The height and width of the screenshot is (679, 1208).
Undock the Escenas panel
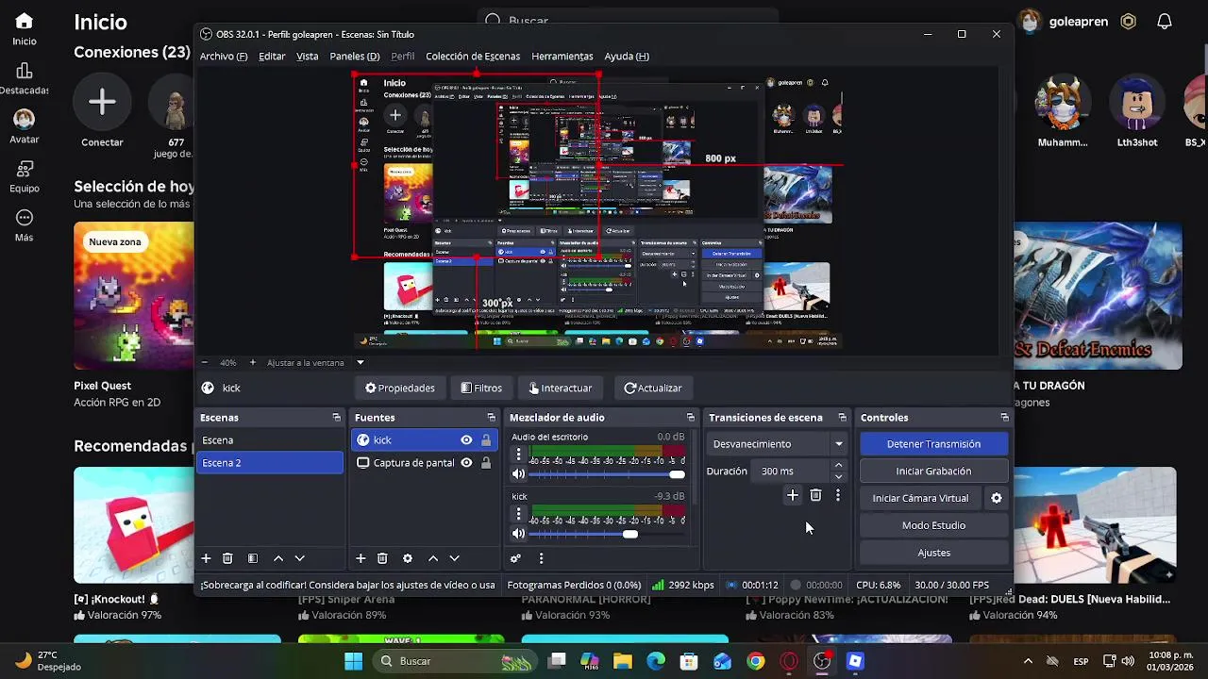336,417
